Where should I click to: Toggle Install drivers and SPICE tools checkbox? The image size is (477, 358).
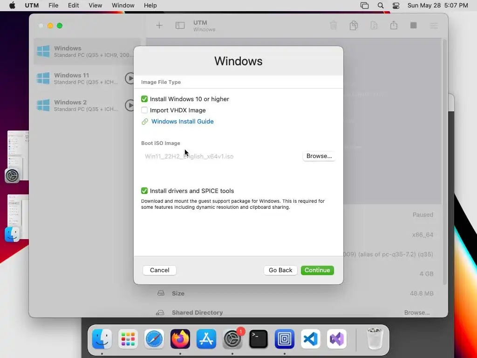144,191
